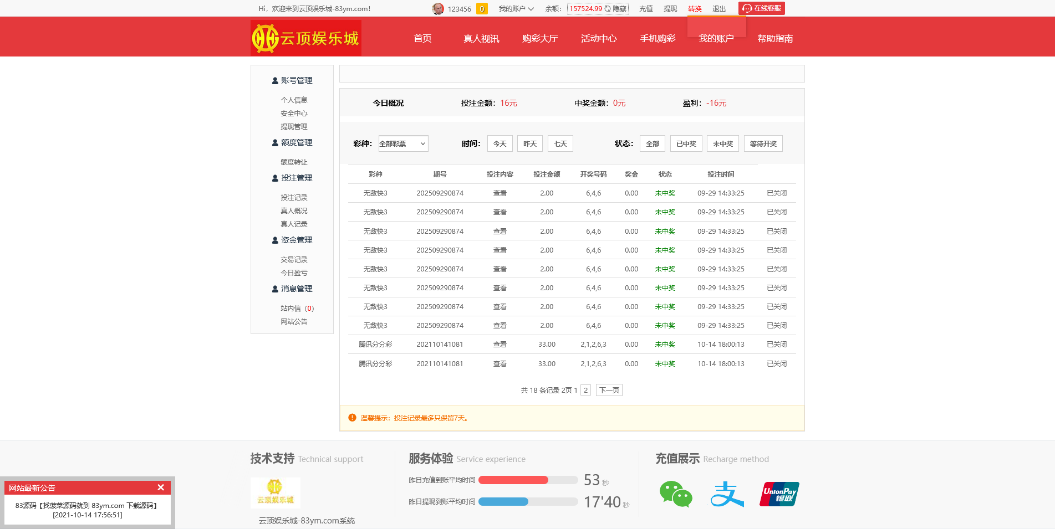Viewport: 1055px width, 529px height.
Task: Open 个人信息 in sidebar
Action: tap(294, 100)
